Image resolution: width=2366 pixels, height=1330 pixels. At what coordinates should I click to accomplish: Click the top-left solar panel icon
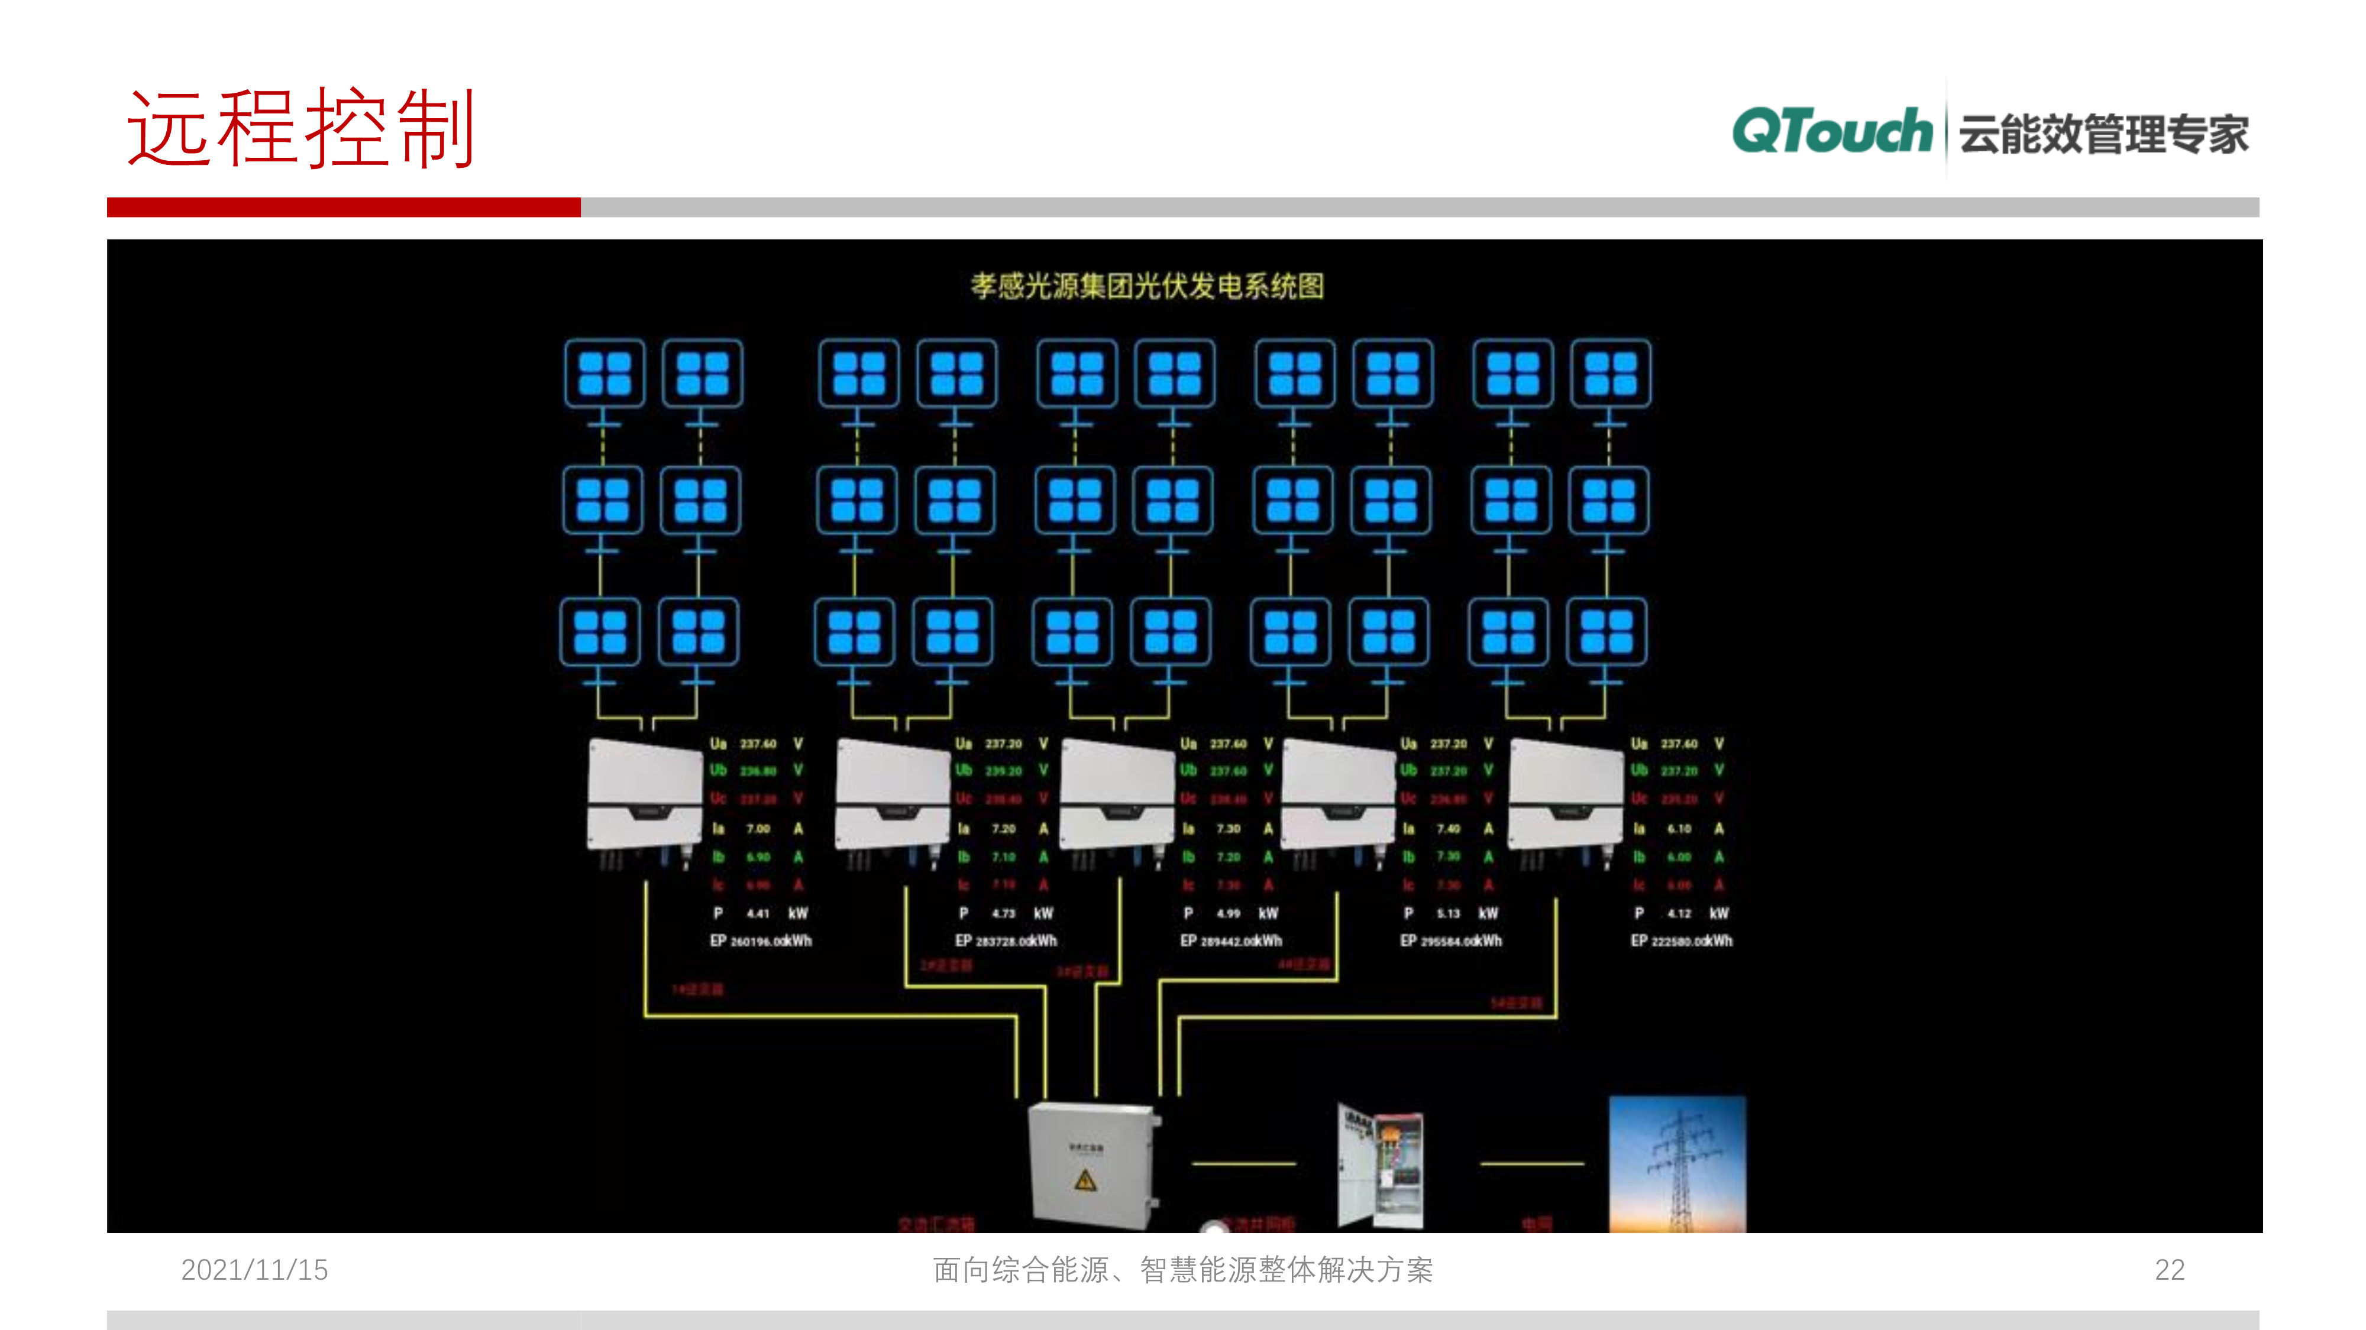(605, 374)
